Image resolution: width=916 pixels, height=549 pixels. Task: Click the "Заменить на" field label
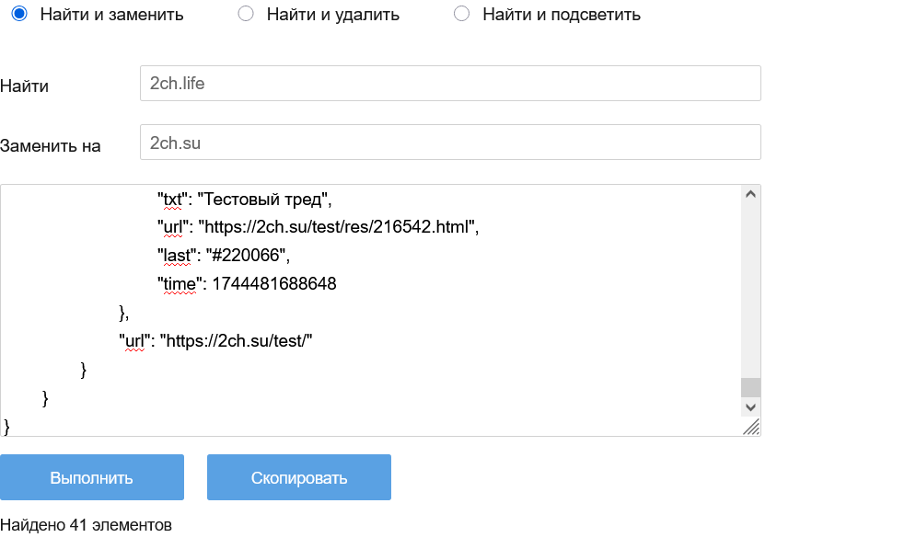[51, 146]
